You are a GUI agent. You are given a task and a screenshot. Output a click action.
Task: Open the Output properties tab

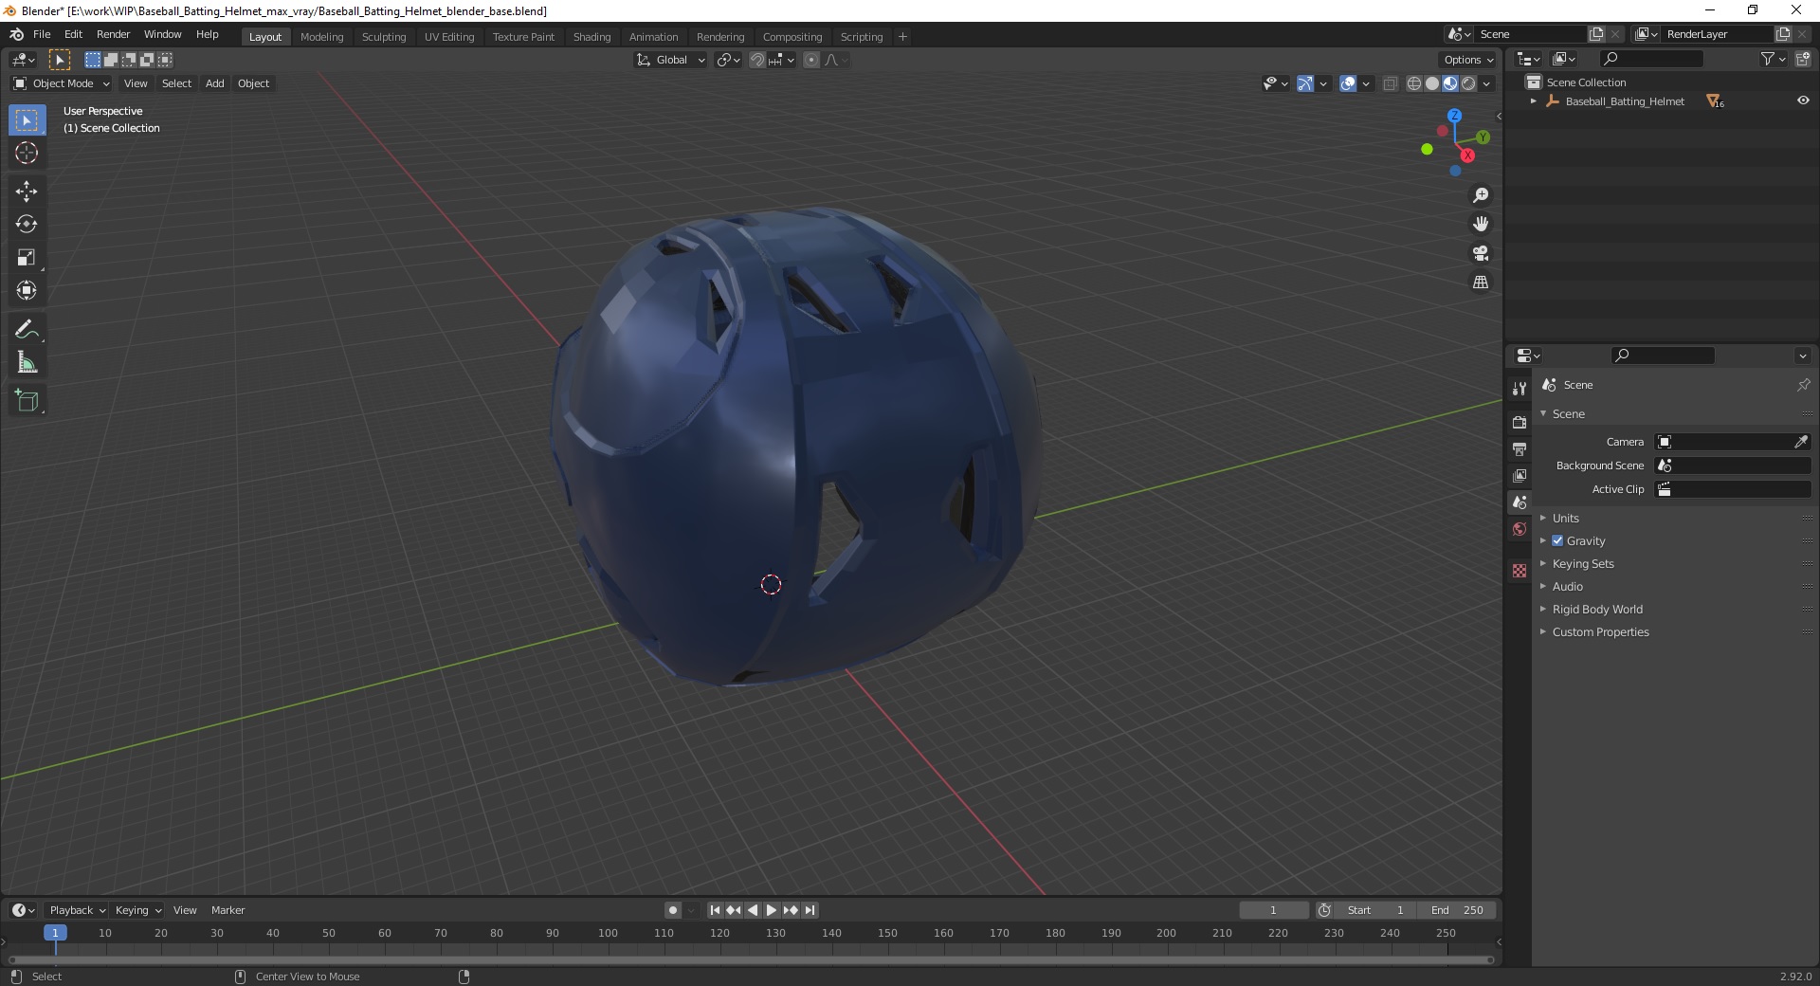point(1520,448)
